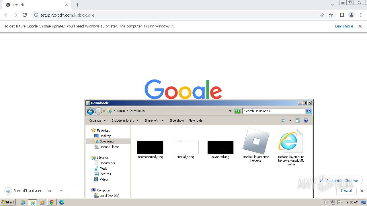Select RobloxPlayerLauncher.exe file icon
This screenshot has height=206, width=367.
tap(256, 141)
